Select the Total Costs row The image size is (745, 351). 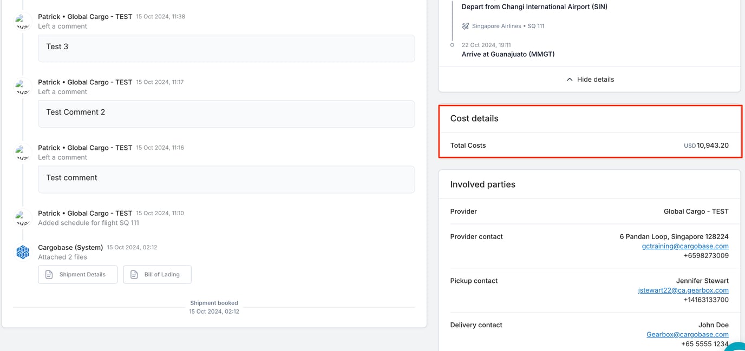(589, 145)
